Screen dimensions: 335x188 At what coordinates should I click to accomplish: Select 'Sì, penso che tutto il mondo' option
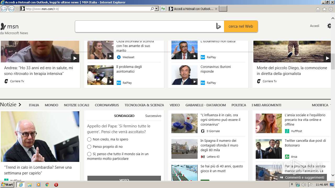click(x=89, y=154)
